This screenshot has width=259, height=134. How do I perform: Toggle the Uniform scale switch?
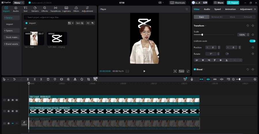point(253,41)
